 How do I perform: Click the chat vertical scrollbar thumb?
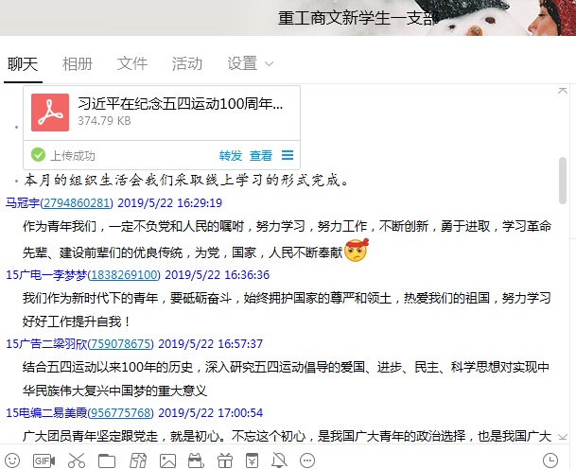(563, 181)
